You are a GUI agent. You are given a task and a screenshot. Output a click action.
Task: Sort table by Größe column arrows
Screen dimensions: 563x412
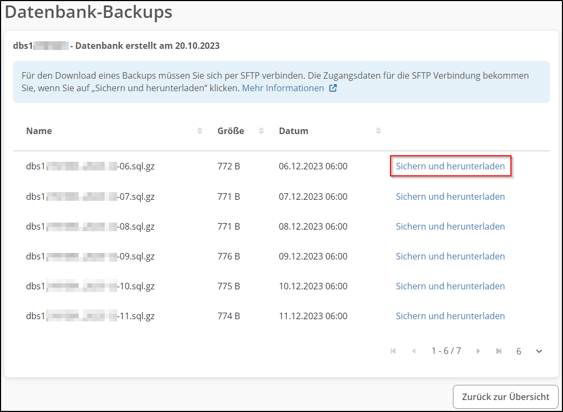click(x=261, y=131)
